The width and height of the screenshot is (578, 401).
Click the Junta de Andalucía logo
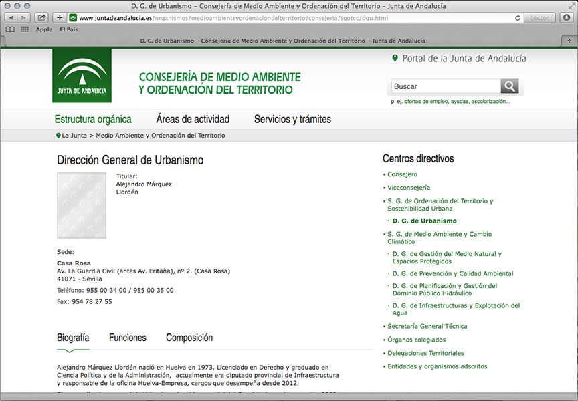82,76
